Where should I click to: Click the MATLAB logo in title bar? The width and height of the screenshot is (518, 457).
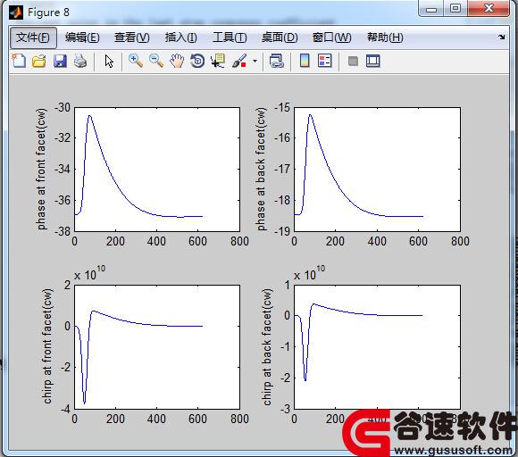pyautogui.click(x=16, y=12)
